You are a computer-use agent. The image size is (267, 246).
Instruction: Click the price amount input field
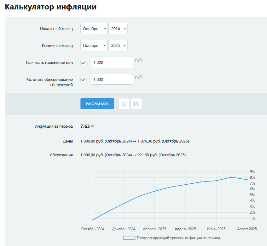click(x=112, y=62)
